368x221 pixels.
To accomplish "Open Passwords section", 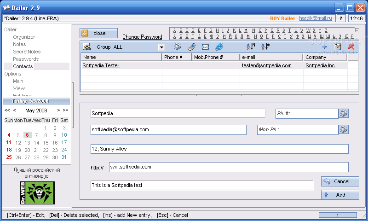I will click(26, 59).
